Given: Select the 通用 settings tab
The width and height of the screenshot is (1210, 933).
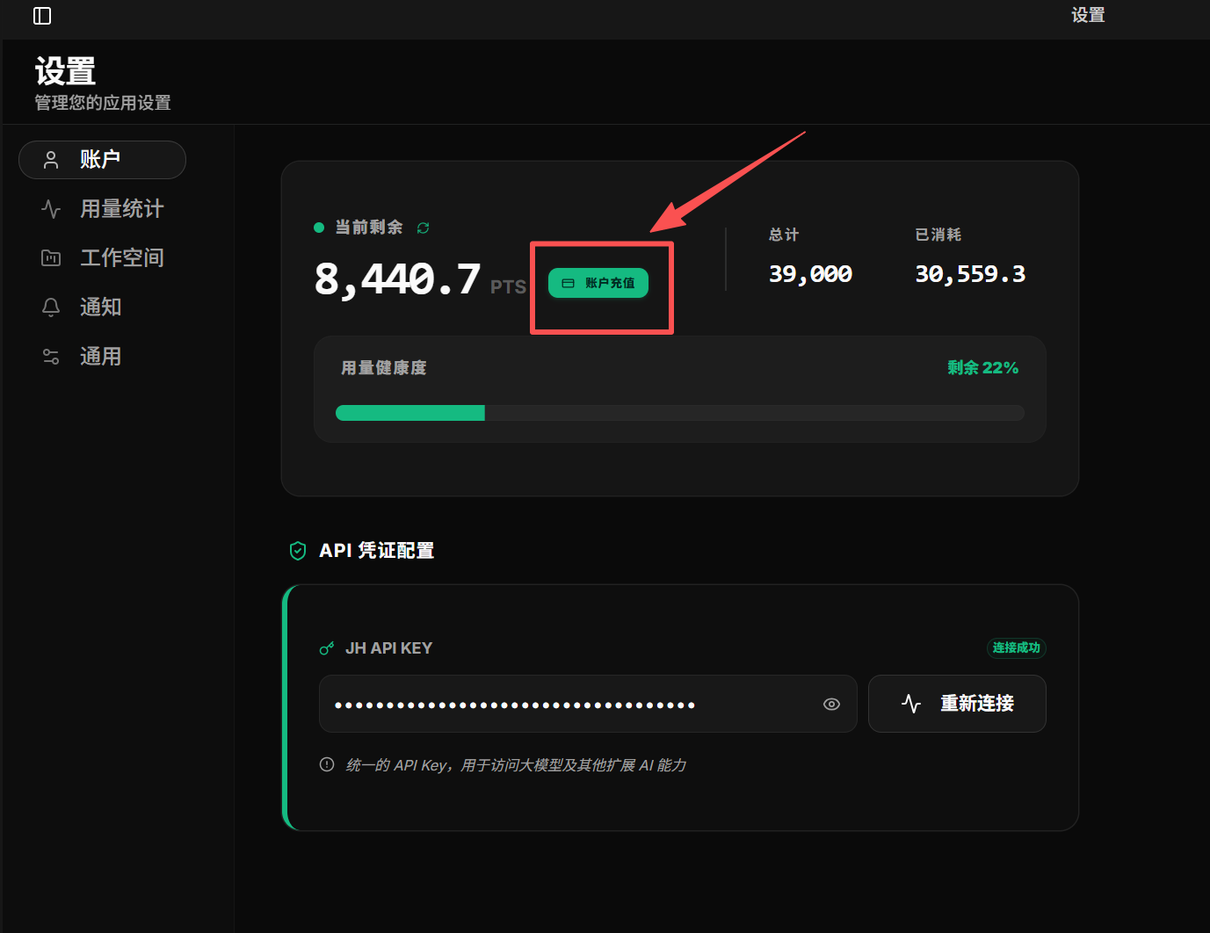Looking at the screenshot, I should pyautogui.click(x=102, y=357).
